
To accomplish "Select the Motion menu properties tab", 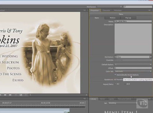I will click(x=113, y=18).
